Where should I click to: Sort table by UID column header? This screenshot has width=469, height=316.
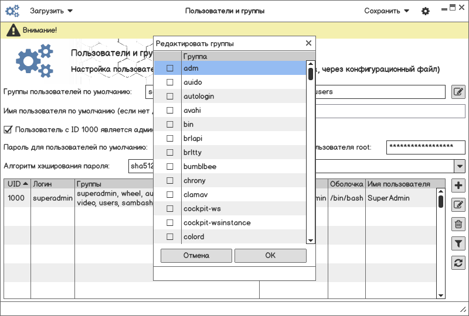coord(17,184)
